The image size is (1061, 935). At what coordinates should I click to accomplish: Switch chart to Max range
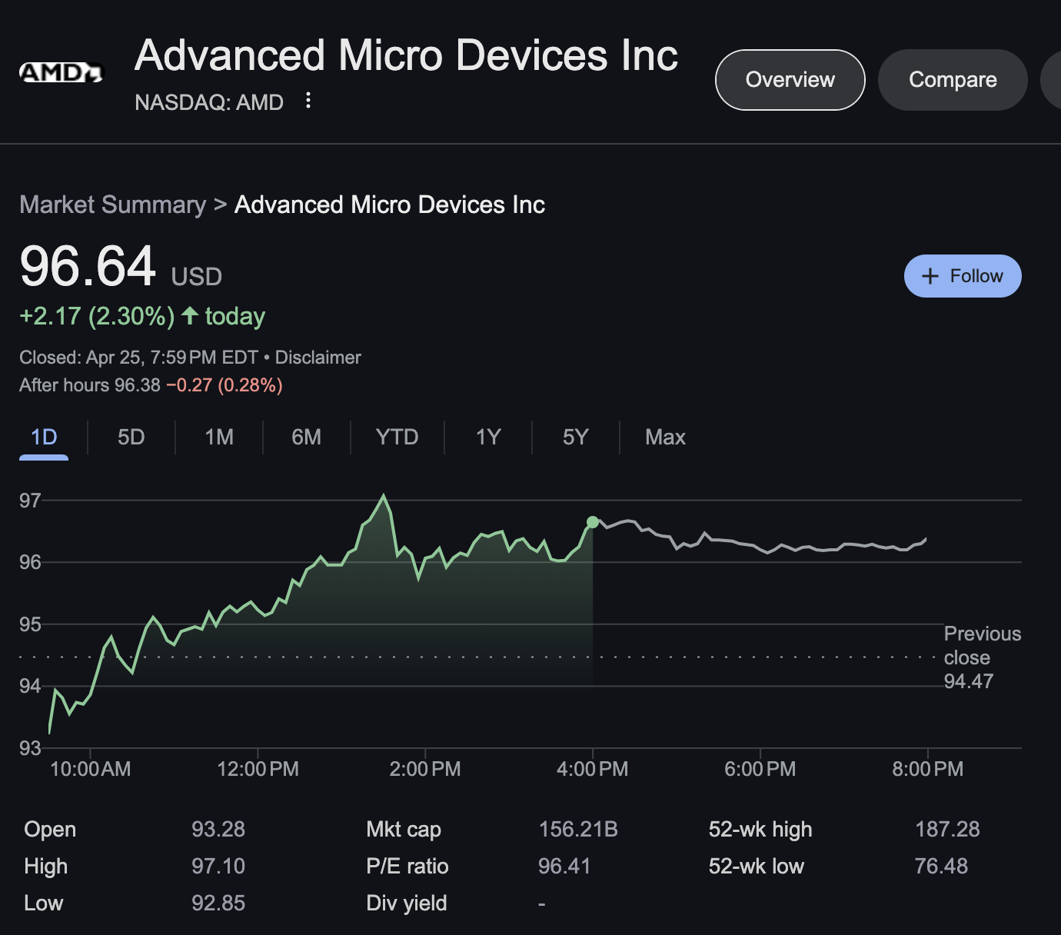click(x=665, y=438)
